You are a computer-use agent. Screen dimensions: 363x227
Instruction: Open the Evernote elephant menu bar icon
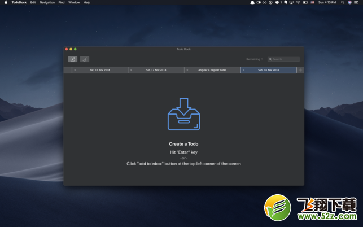point(286,2)
